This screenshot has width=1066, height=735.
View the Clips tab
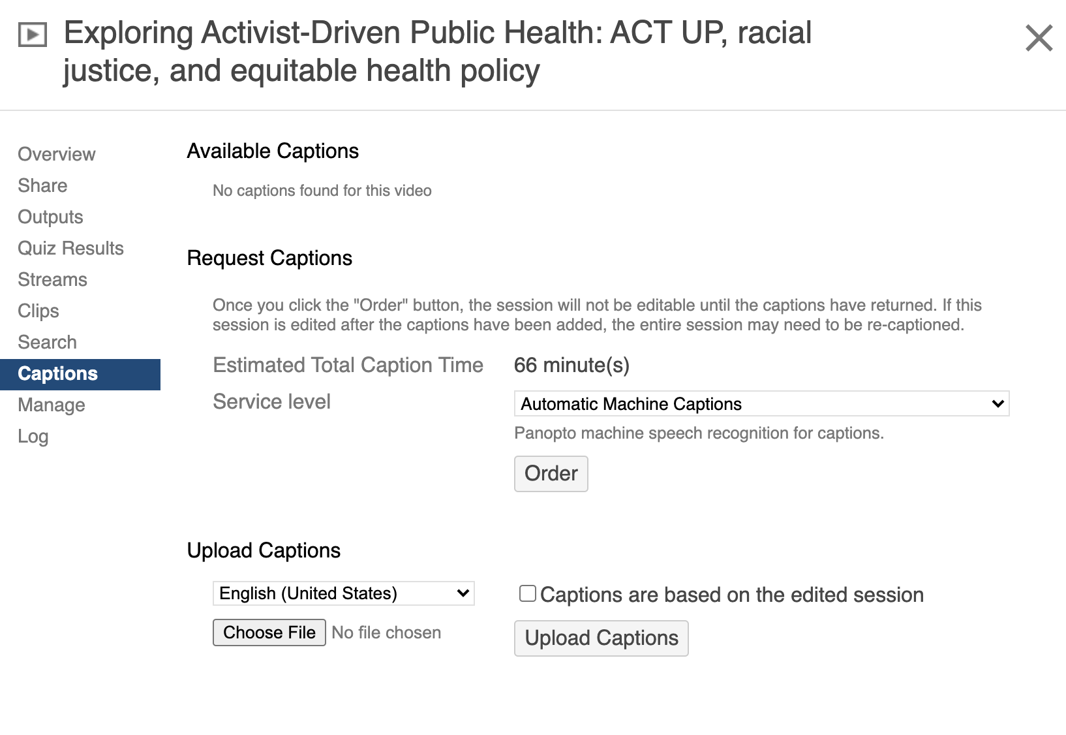[x=38, y=311]
